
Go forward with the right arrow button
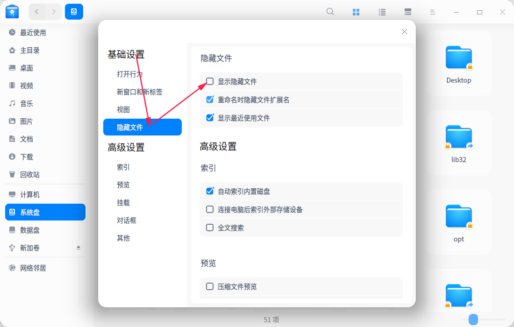click(54, 12)
